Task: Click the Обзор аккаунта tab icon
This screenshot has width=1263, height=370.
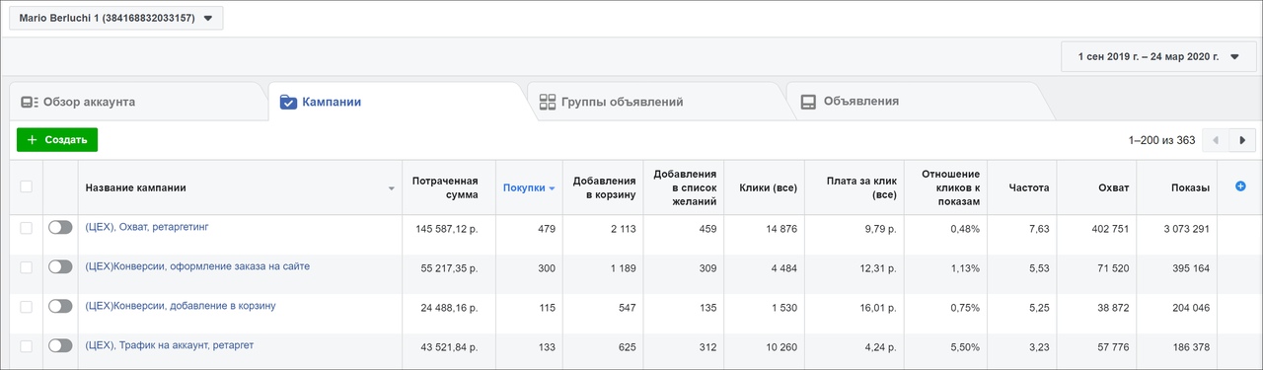Action: tap(30, 102)
